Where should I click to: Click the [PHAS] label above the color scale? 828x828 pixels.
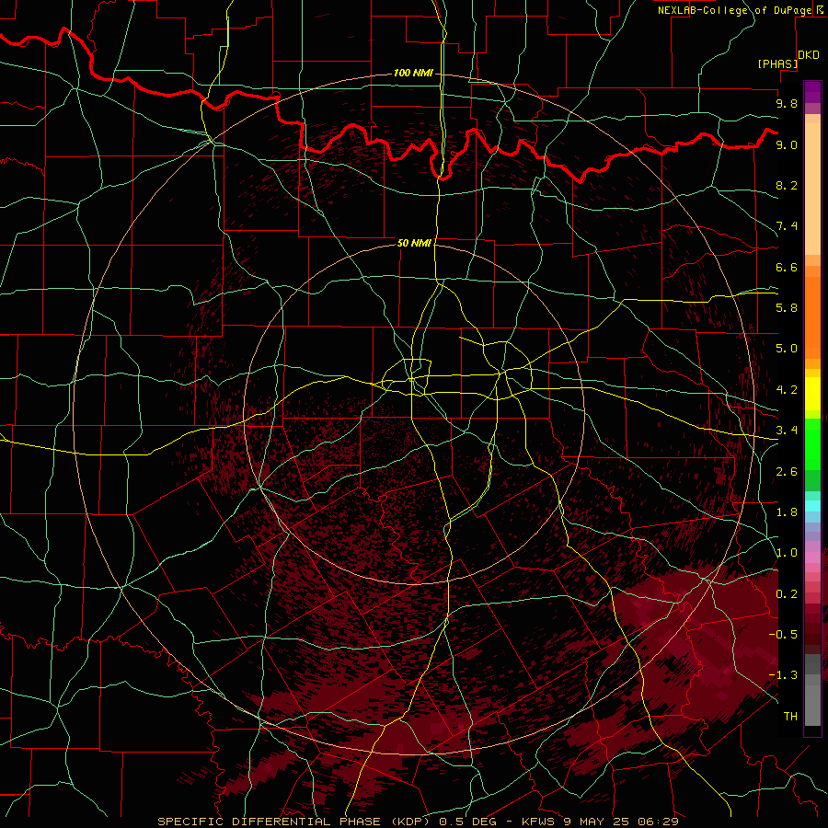click(777, 63)
